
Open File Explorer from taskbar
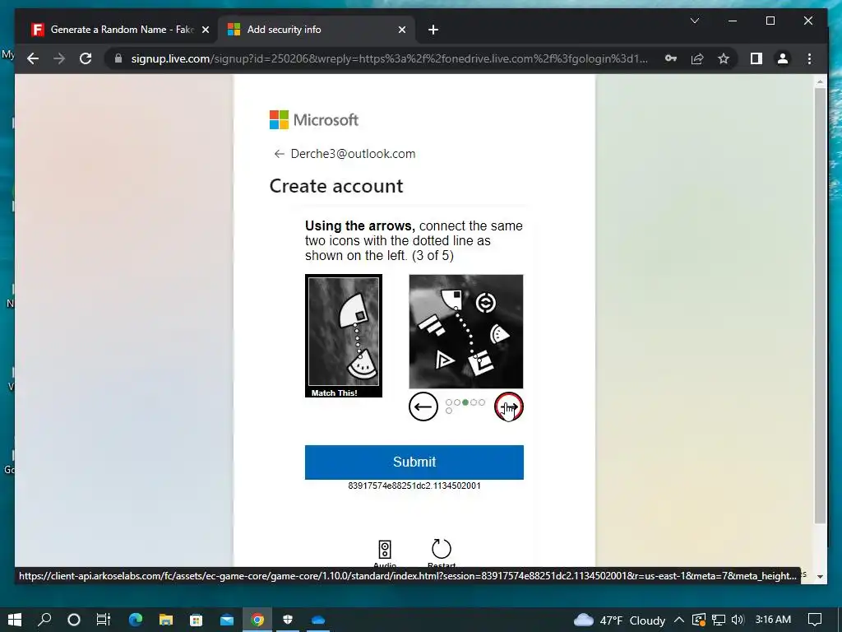(165, 620)
